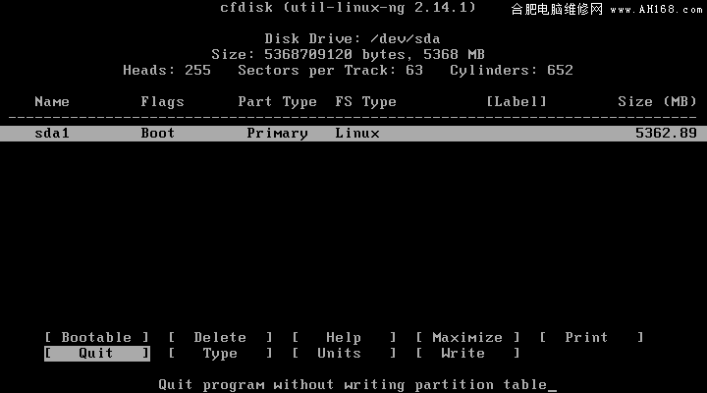Click the Boot flag of sda1
The height and width of the screenshot is (393, 707).
158,133
